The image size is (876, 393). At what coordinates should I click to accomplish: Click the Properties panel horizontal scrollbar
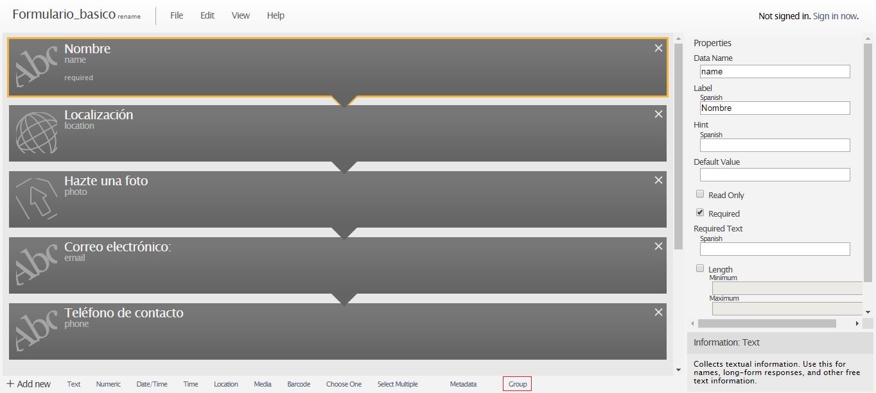767,324
